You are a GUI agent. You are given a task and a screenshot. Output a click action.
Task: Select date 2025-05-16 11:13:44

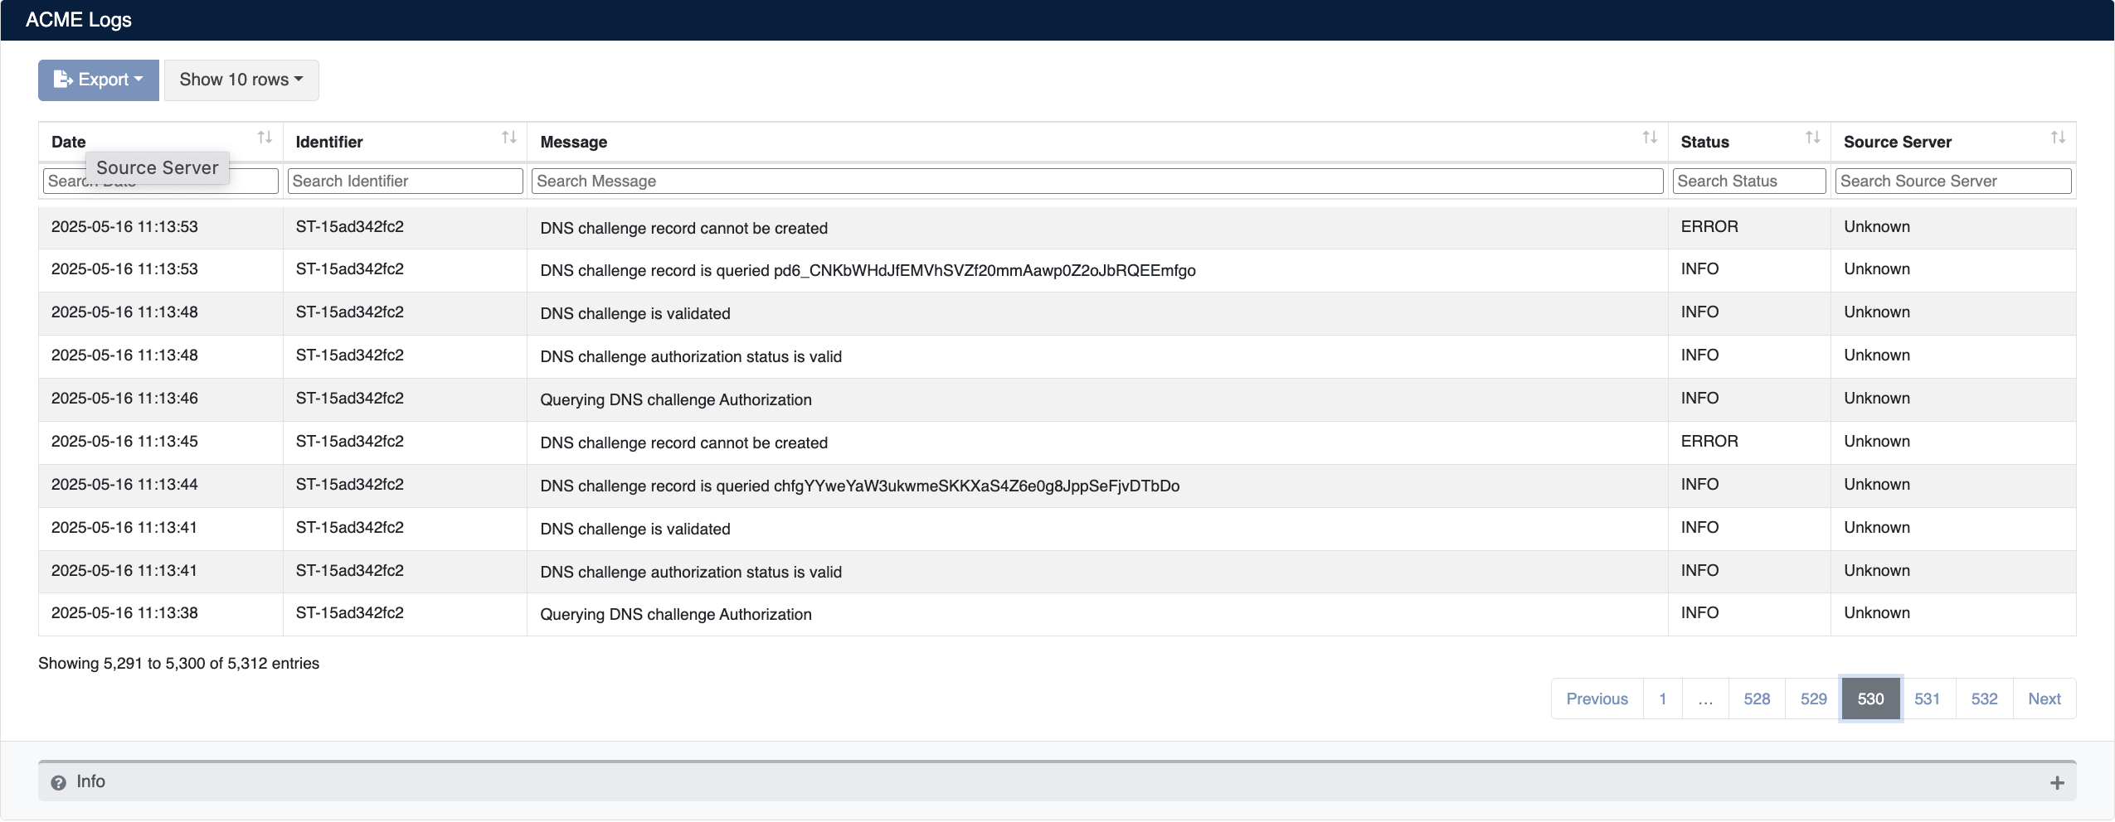124,484
